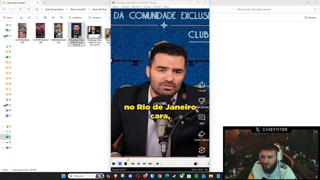The image size is (320, 180).
Task: Open the Visualizar menu in media player
Action: tap(125, 7)
